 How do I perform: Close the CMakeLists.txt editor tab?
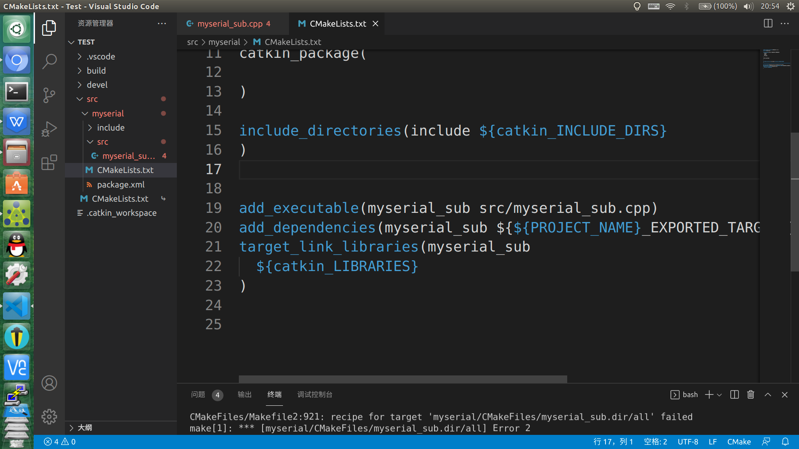tap(376, 24)
